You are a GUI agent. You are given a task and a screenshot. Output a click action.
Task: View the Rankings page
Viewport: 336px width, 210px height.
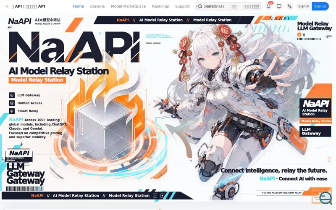pos(160,6)
